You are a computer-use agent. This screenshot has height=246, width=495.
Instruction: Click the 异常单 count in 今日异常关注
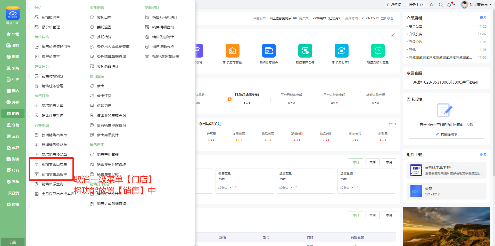pyautogui.click(x=211, y=141)
